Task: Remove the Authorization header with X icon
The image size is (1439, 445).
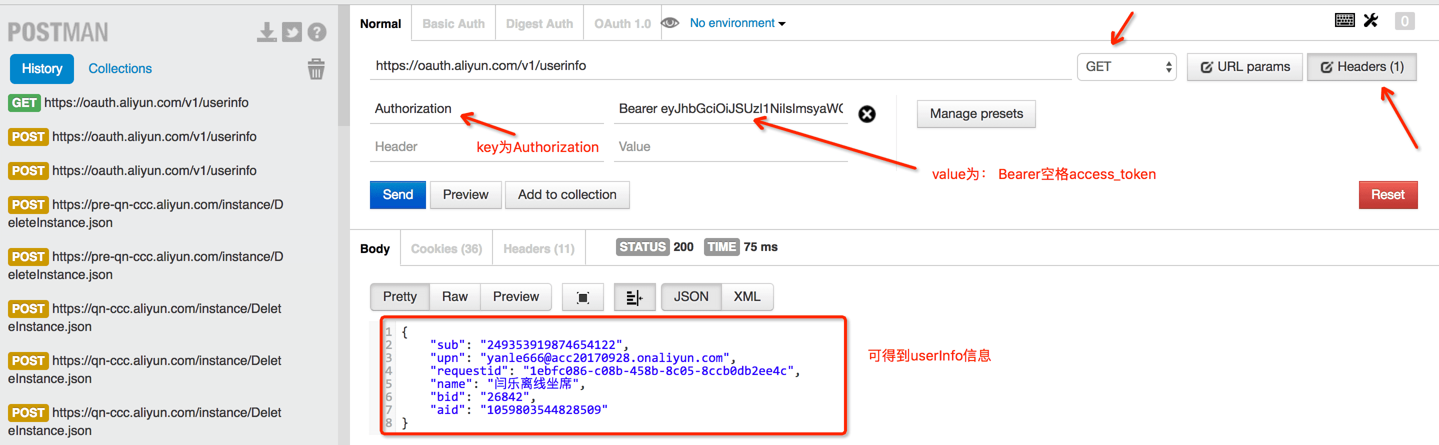Action: 866,114
